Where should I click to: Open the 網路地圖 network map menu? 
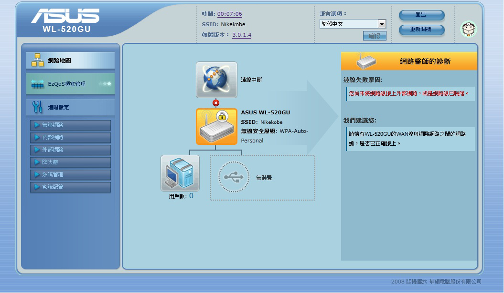point(70,60)
